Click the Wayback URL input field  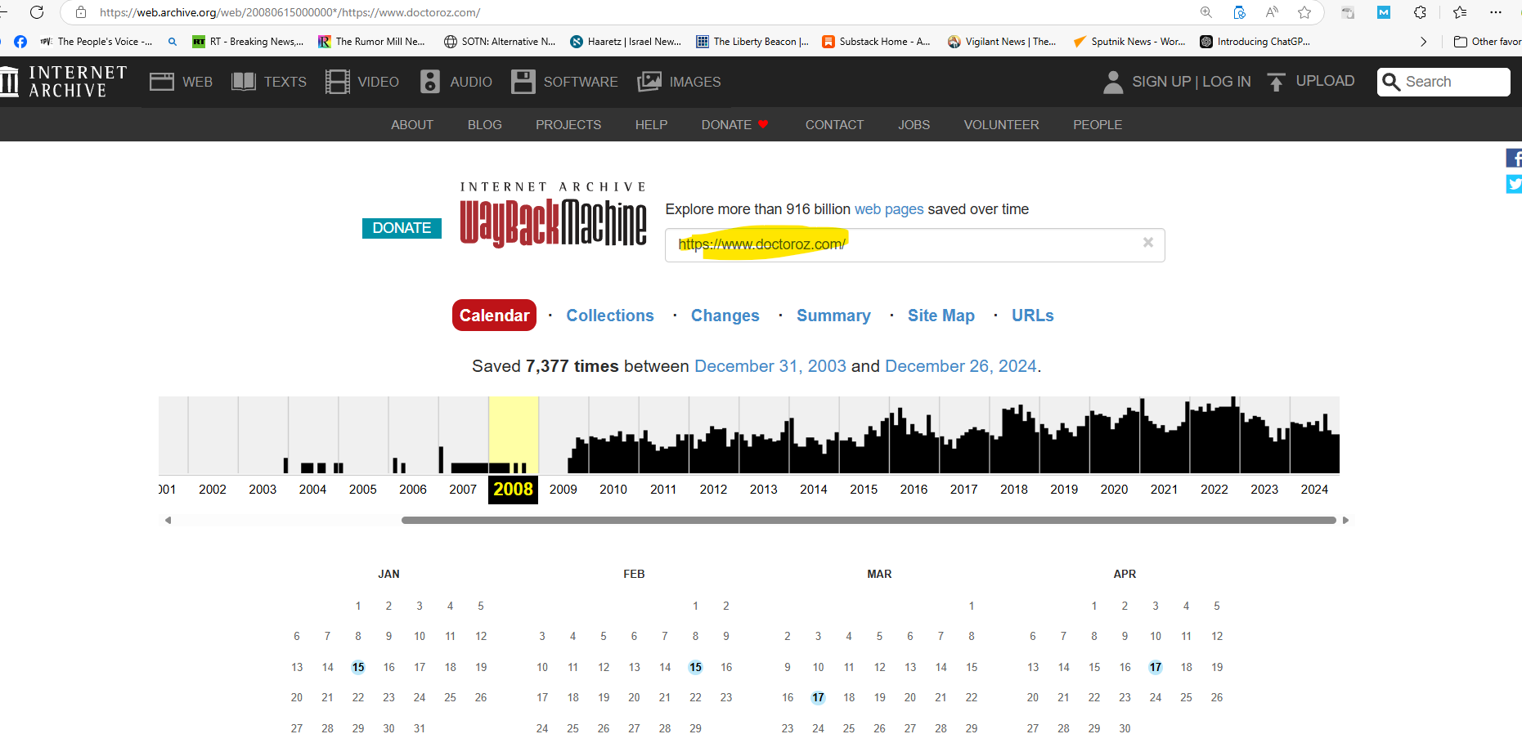[x=914, y=244]
